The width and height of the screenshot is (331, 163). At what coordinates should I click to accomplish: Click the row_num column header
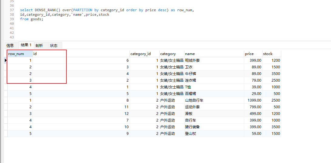point(20,54)
